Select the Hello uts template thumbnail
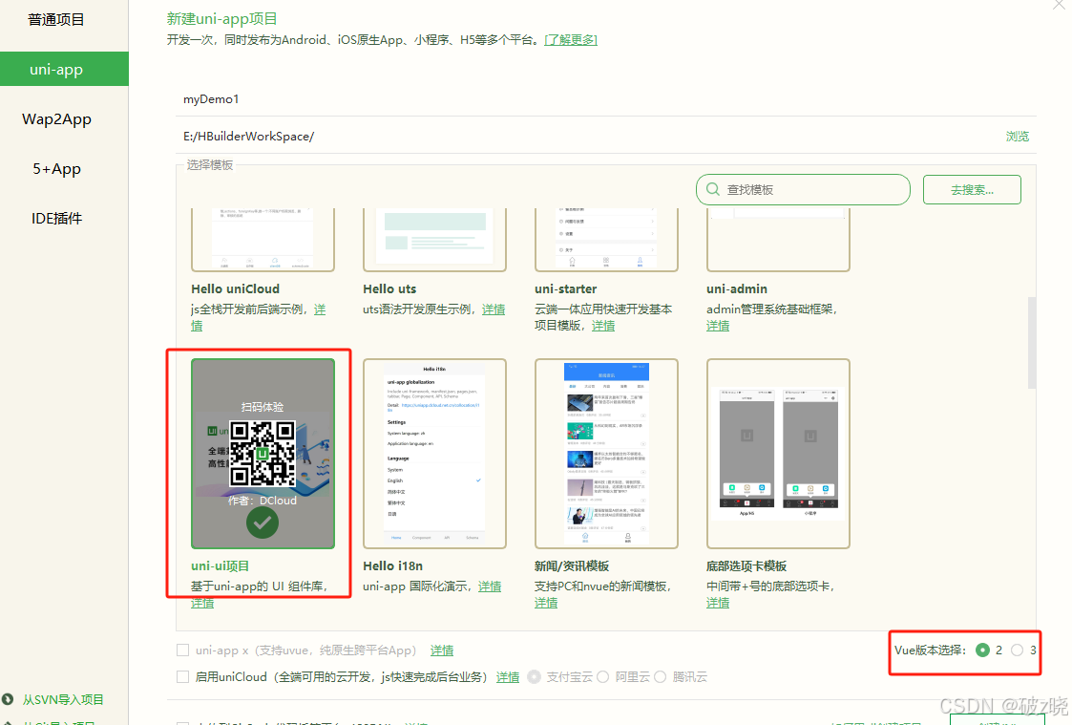This screenshot has width=1072, height=725. click(x=435, y=240)
